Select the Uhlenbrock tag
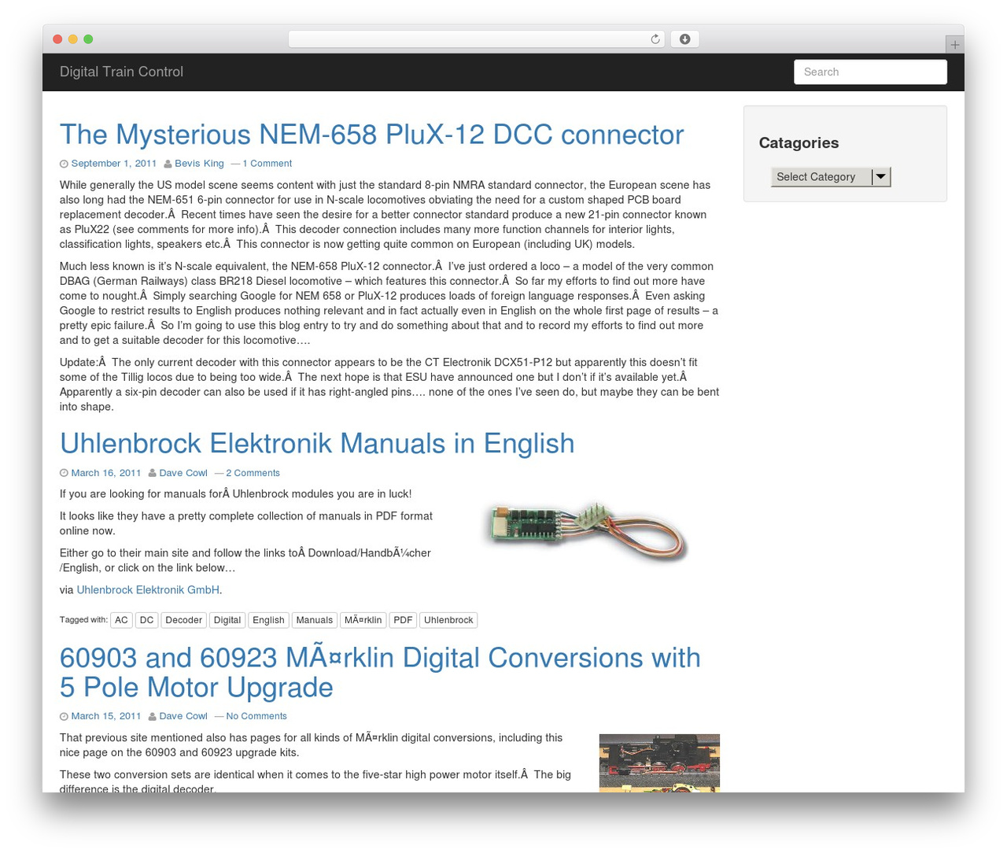 (448, 620)
